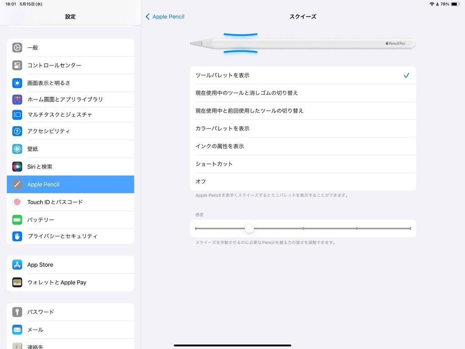
Task: Tap the Apple Pencil pencil icon
Action: (x=17, y=184)
